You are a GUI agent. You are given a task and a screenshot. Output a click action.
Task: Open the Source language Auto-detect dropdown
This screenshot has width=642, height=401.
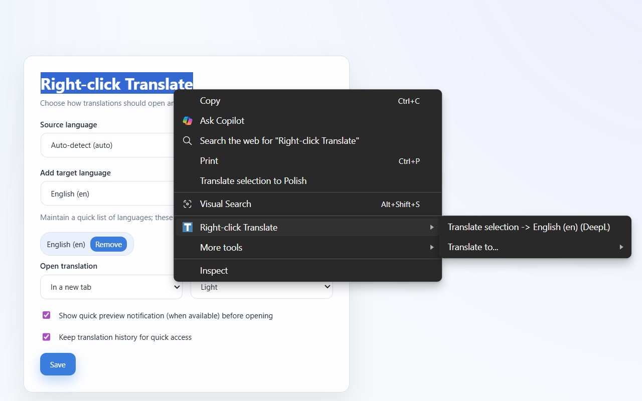click(x=107, y=145)
